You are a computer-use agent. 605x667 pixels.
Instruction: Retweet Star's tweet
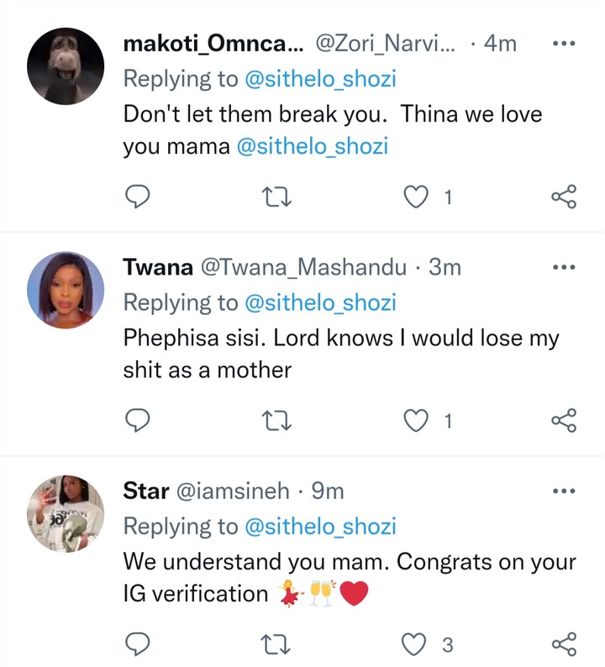(x=276, y=645)
